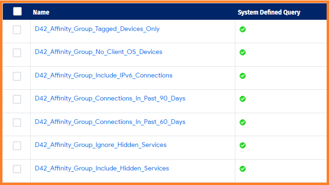Click green checkmark for Include_IPv6_Connections row
329x185 pixels.
(242, 76)
